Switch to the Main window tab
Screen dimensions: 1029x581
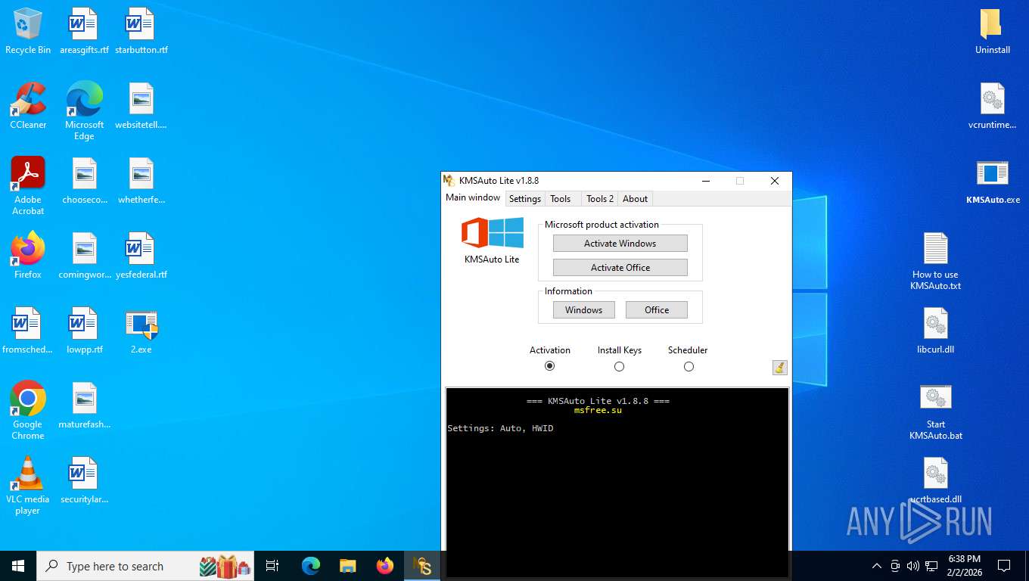pos(473,197)
